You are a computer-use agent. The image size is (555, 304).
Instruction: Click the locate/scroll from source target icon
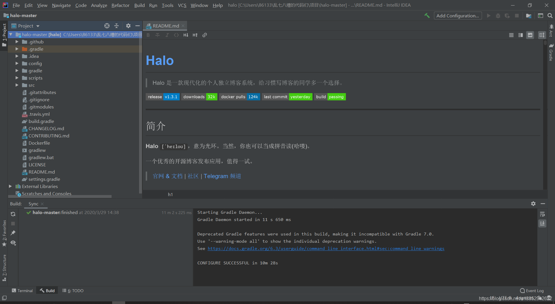[x=107, y=26]
